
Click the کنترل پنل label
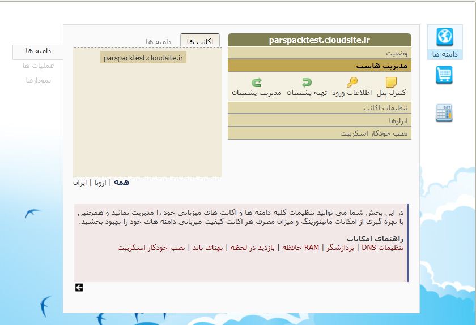(391, 93)
